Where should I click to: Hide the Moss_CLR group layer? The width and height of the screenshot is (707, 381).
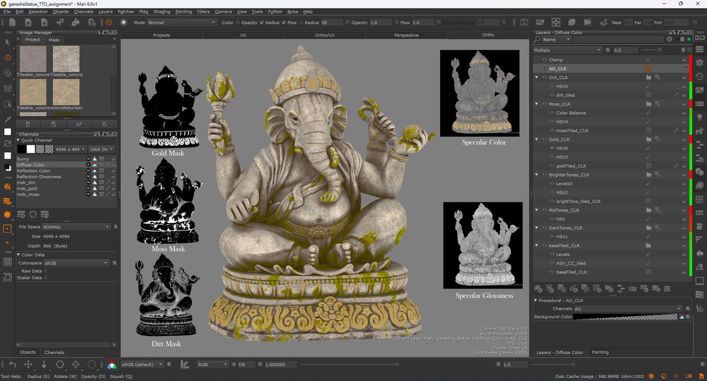point(544,104)
